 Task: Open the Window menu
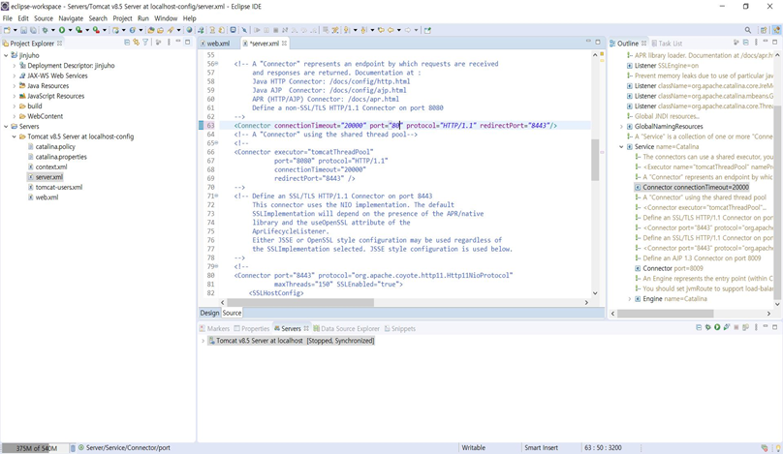pos(166,18)
